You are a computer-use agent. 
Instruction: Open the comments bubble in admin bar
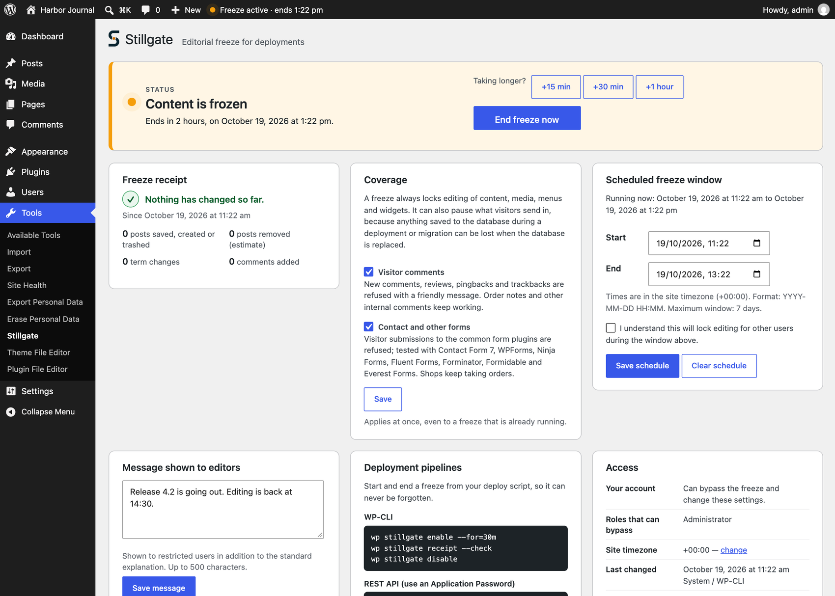tap(146, 10)
